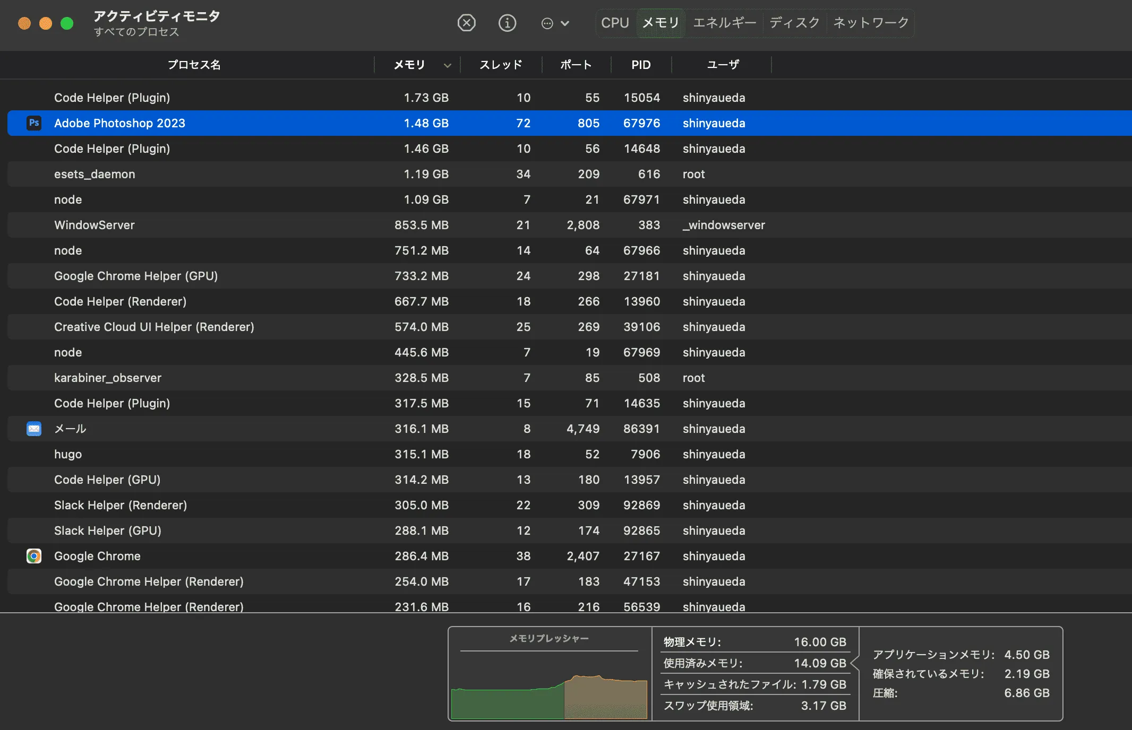The height and width of the screenshot is (730, 1132).
Task: Click the Mail app envelope icon
Action: click(34, 429)
